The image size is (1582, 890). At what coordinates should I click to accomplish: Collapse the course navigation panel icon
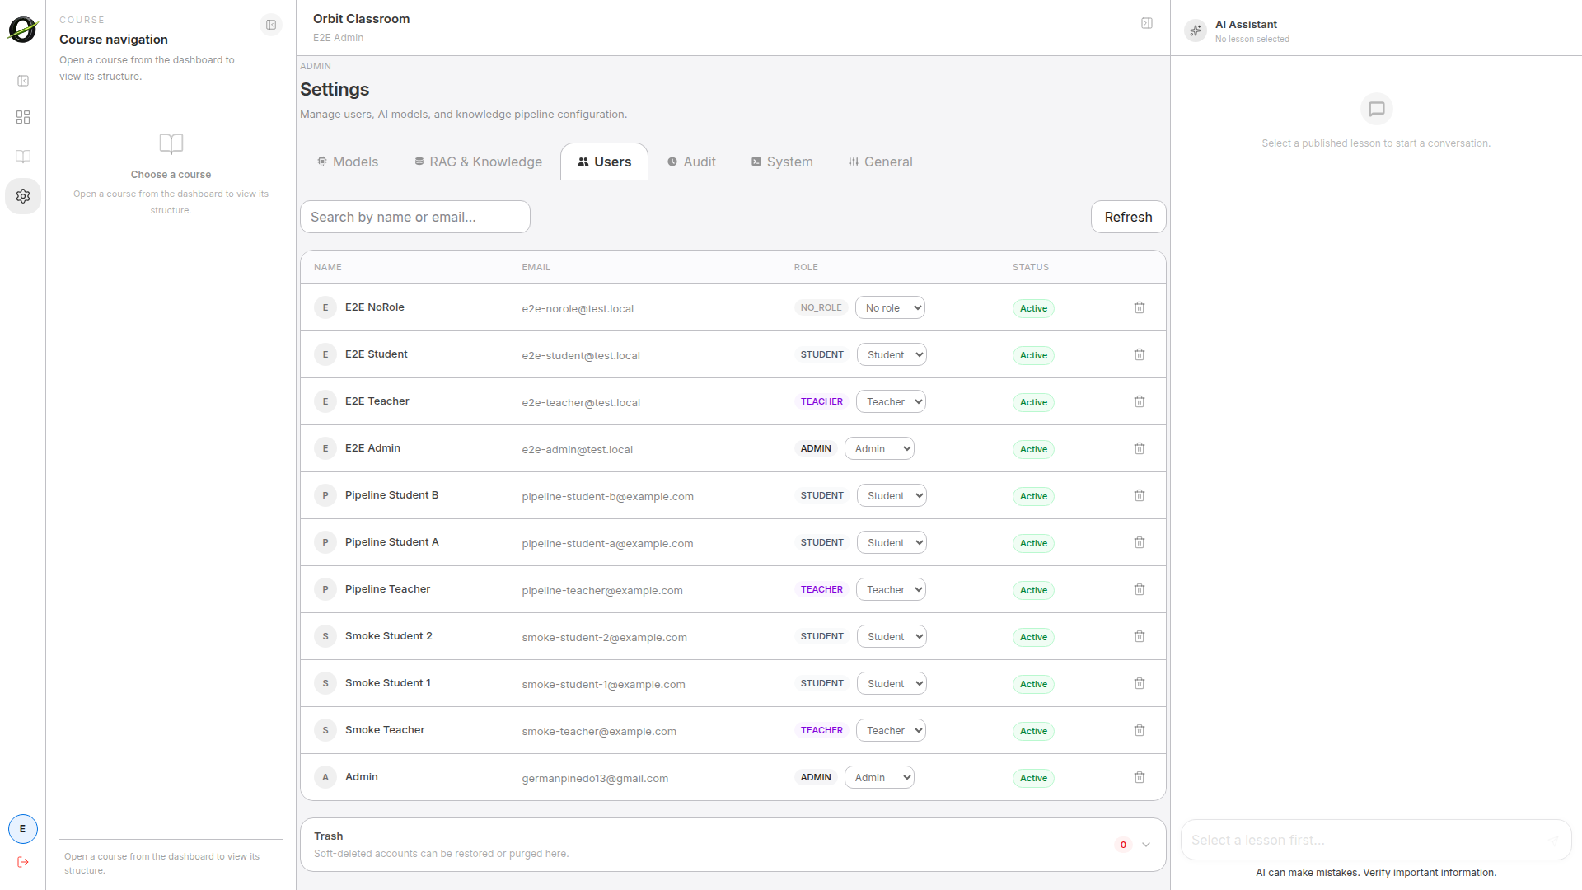(271, 25)
